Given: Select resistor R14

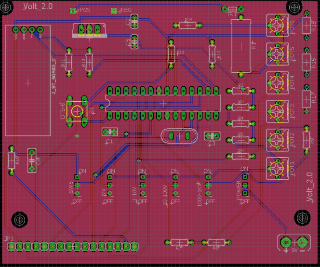Looking at the screenshot, I should coord(187,26).
